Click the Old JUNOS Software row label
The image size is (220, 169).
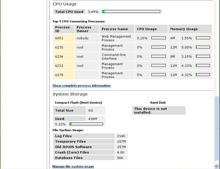click(x=73, y=147)
